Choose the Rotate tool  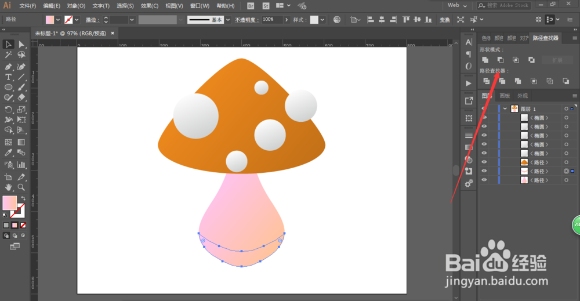coord(8,110)
